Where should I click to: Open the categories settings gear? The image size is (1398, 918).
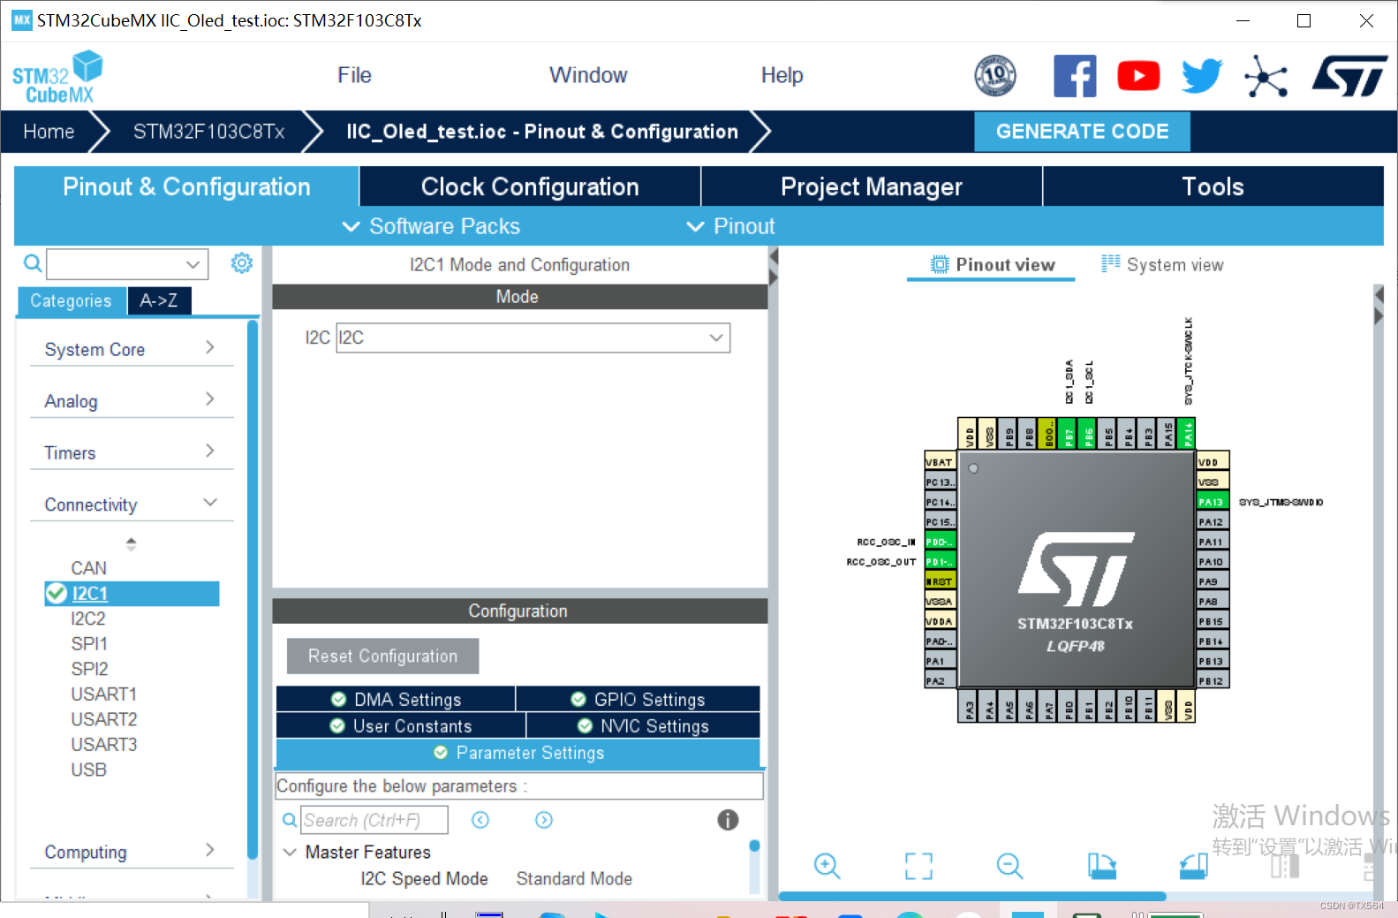242,263
